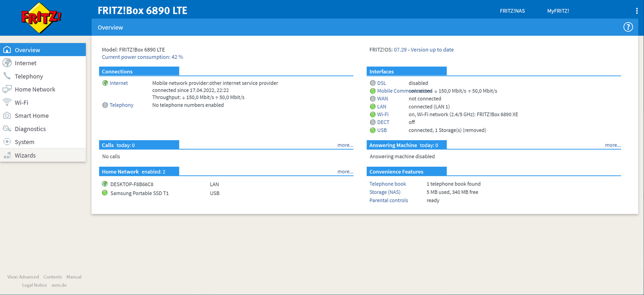Click the USB interface link
This screenshot has width=644, height=295.
pos(382,130)
